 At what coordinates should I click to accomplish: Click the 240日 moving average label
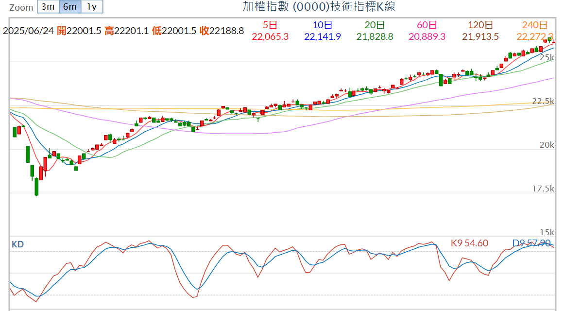tap(535, 25)
